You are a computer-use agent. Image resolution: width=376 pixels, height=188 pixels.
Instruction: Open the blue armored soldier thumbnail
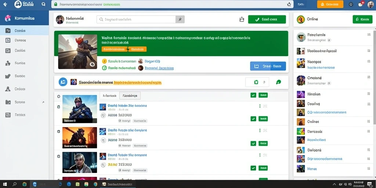pos(80,109)
